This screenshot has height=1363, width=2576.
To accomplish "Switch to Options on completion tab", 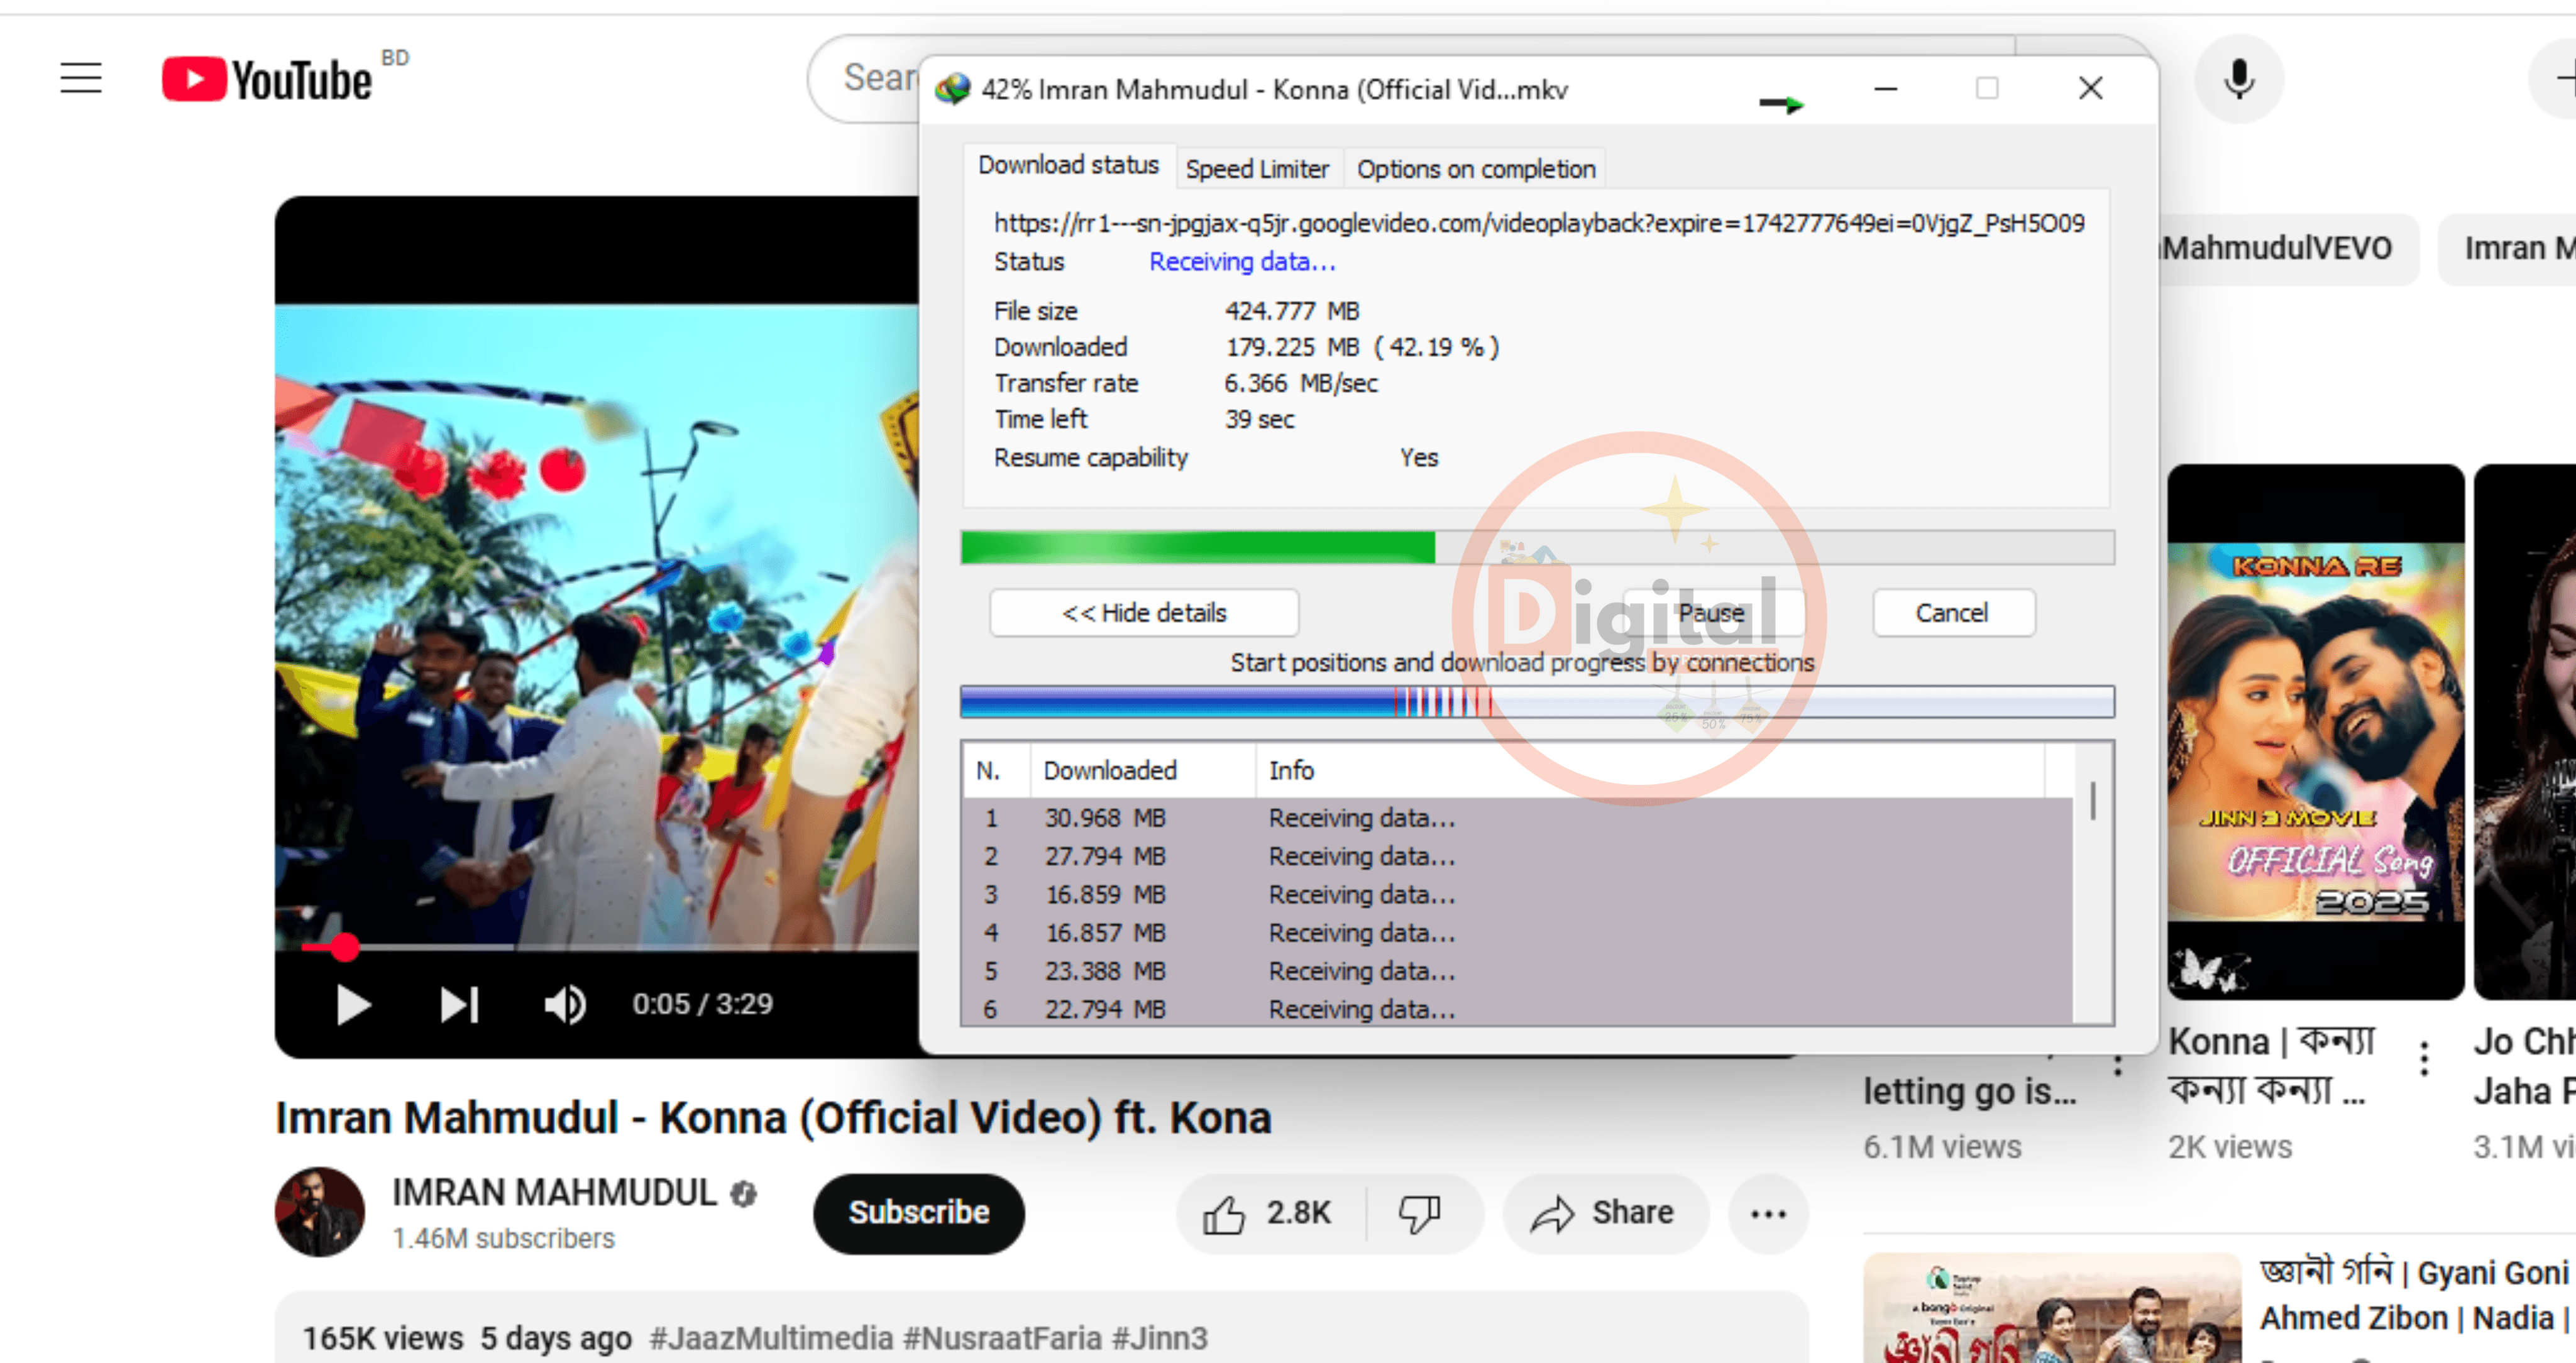I will pyautogui.click(x=1475, y=169).
